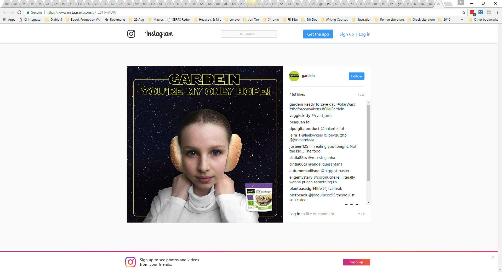502x272 pixels.
Task: Open justeen125 commenter profile
Action: click(x=299, y=146)
